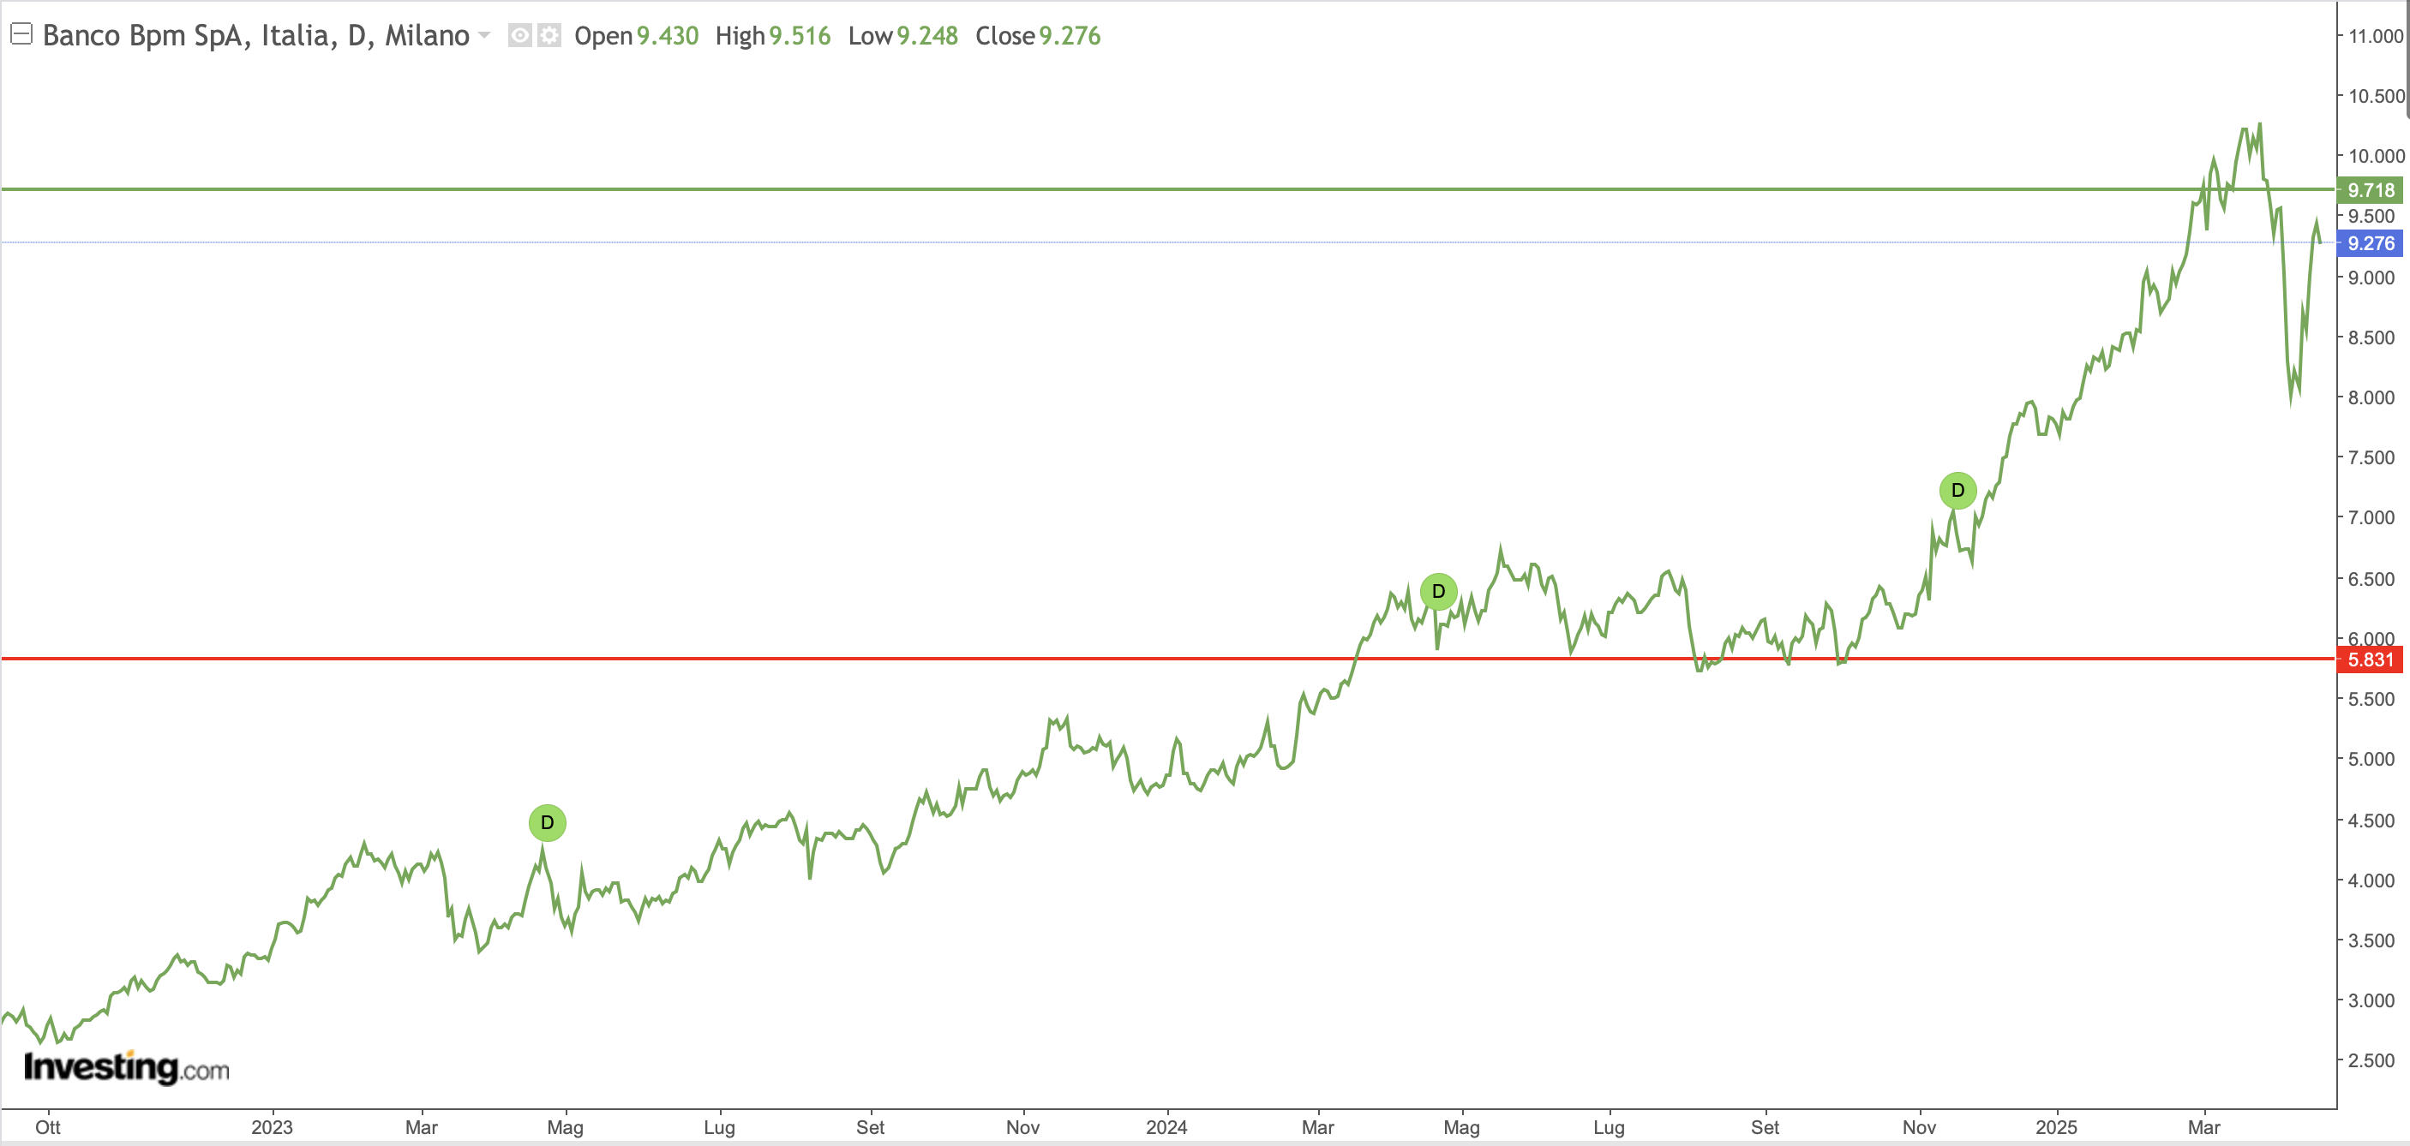
Task: Collapse the chart legend box icon
Action: coord(21,34)
